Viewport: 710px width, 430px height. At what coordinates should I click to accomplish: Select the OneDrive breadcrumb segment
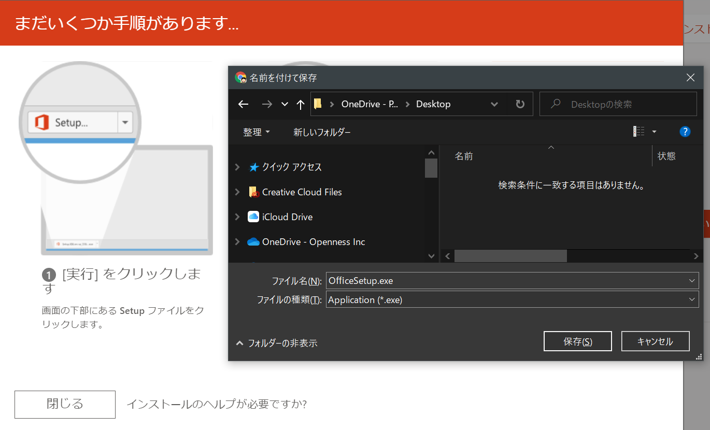click(x=370, y=104)
